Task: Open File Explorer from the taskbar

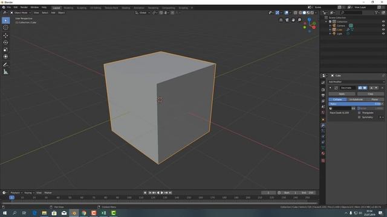Action: (x=44, y=213)
